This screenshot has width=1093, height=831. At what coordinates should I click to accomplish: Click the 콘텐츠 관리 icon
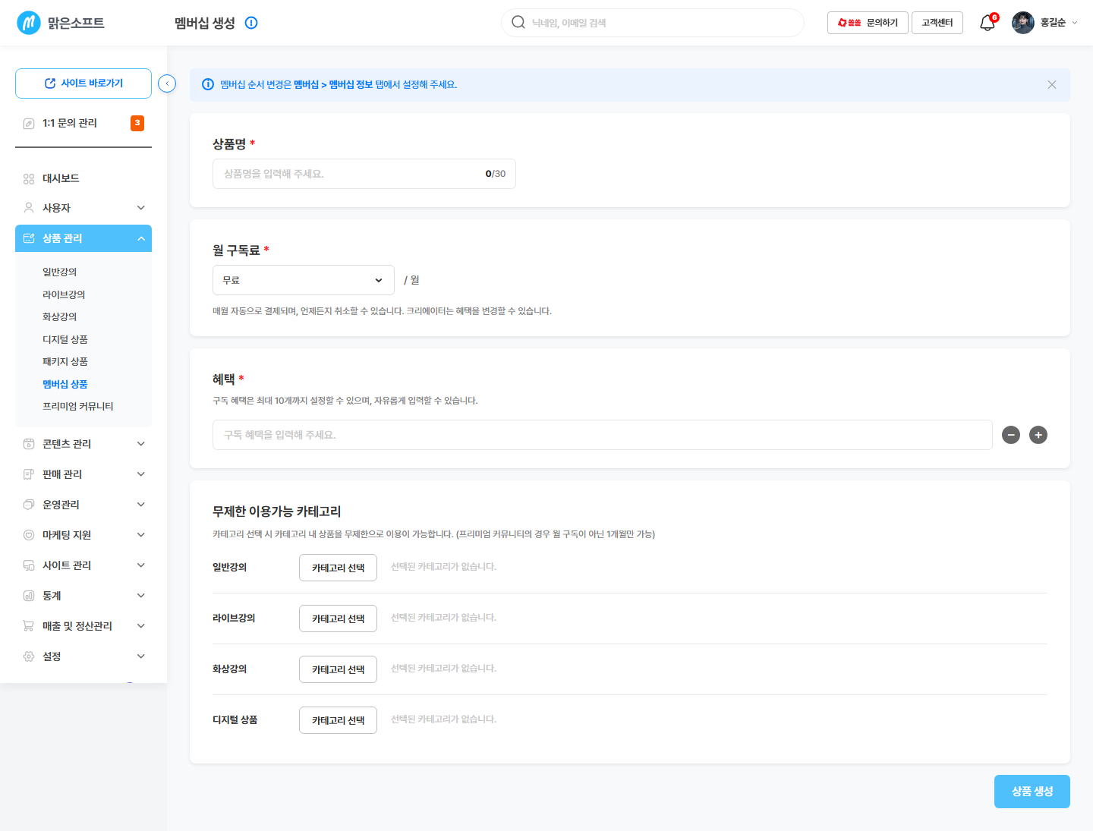pos(29,444)
